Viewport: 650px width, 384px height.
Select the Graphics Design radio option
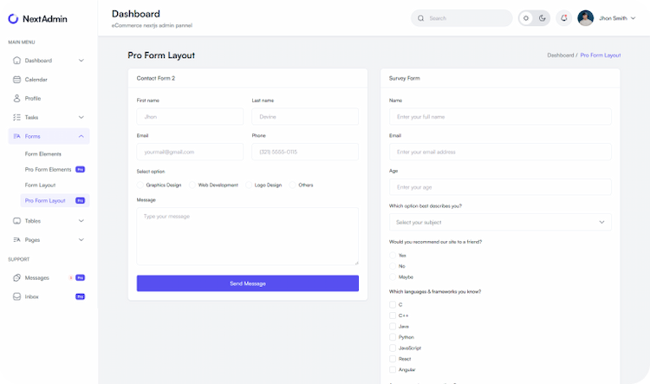tap(140, 185)
